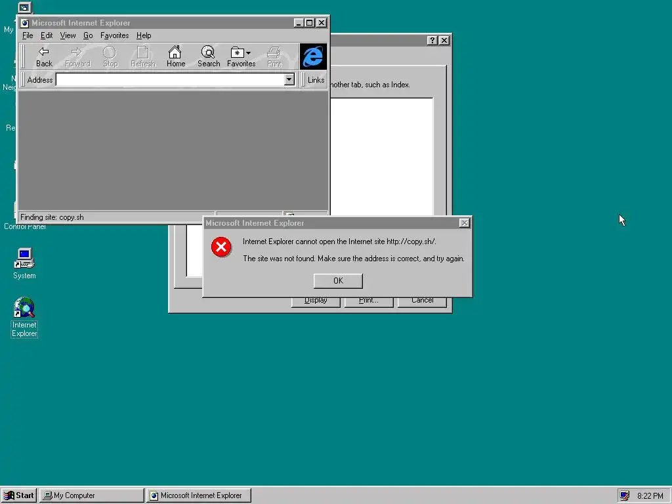
Task: Click the Forward arrow toolbar button
Action: pyautogui.click(x=77, y=56)
